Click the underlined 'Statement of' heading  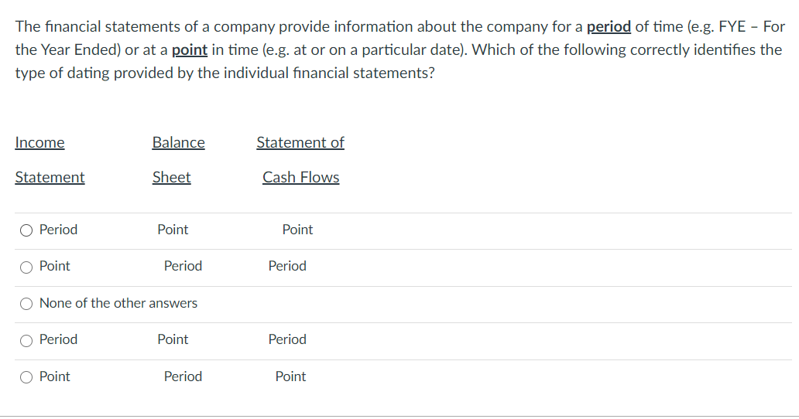click(x=300, y=142)
